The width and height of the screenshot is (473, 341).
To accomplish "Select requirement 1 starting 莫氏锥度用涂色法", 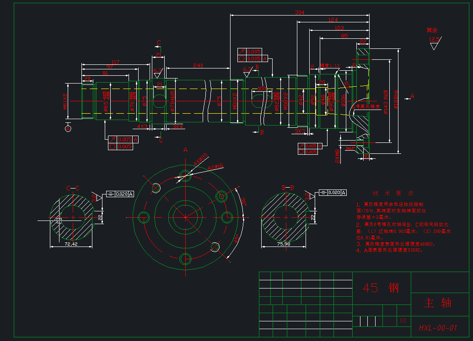I will click(391, 210).
